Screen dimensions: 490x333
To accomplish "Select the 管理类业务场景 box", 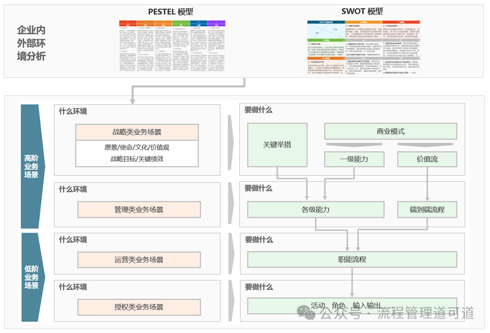I will point(139,210).
